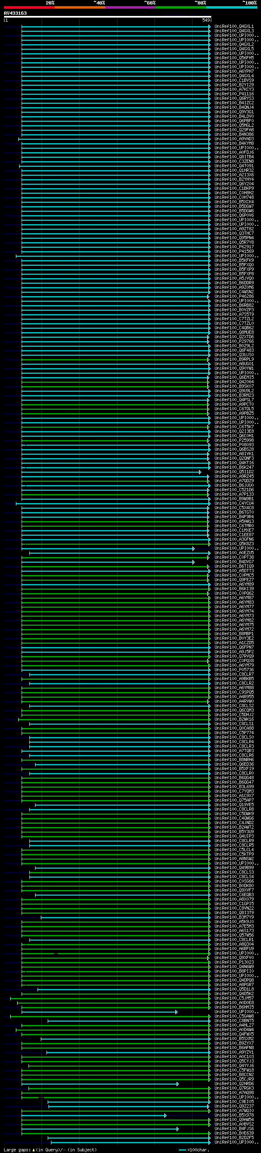This screenshot has width=261, height=1153.
Task: Click the orange ~40% identity color segment
Action: pyautogui.click(x=80, y=7)
